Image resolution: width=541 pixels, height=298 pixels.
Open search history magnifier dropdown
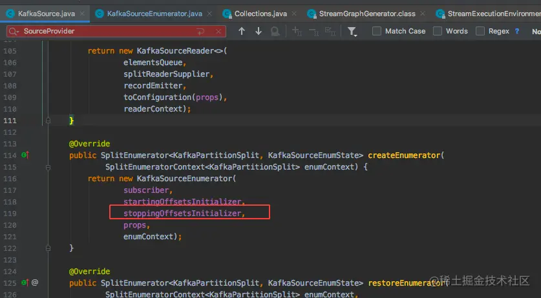coord(14,32)
